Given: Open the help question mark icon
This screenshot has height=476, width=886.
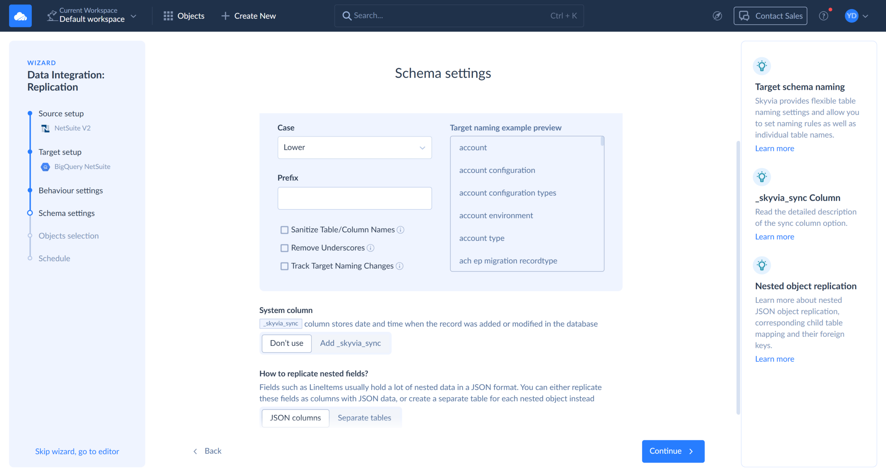Looking at the screenshot, I should click(x=823, y=16).
